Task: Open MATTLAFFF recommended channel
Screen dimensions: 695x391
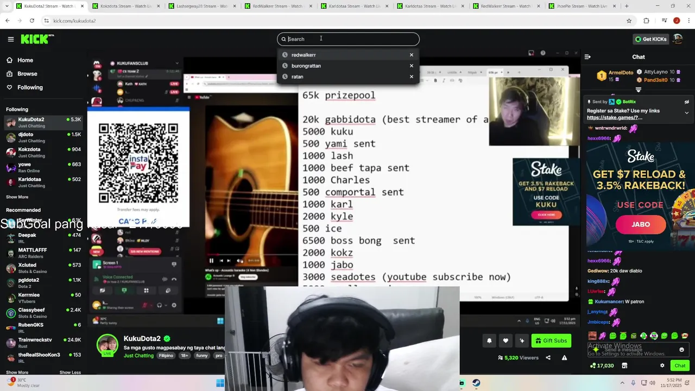Action: tap(43, 253)
